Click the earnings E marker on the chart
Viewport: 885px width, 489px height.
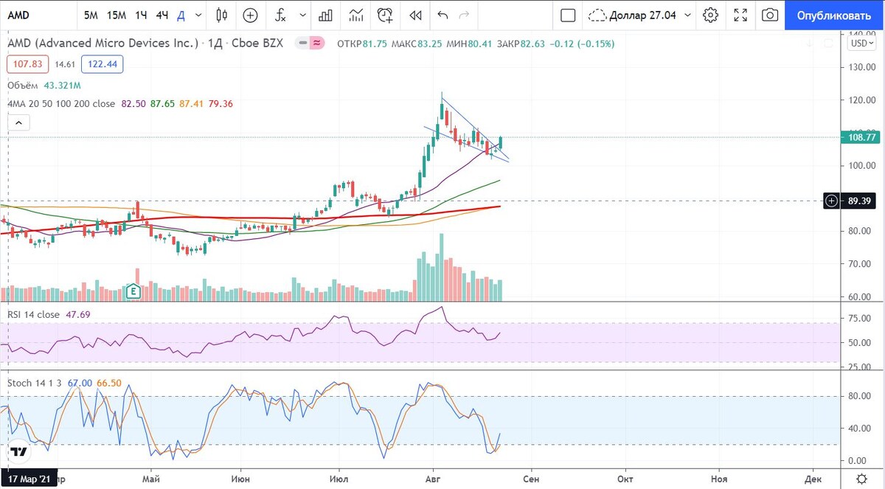(133, 291)
